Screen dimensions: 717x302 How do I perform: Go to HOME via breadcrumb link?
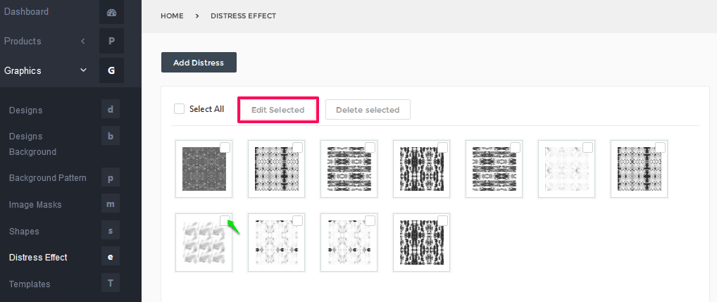click(172, 16)
